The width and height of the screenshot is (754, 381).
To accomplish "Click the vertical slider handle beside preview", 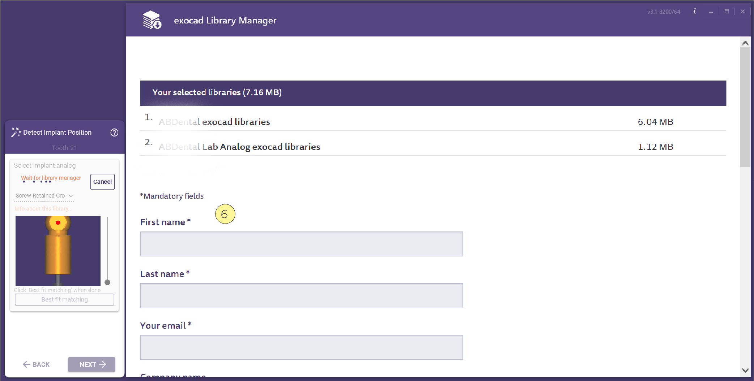I will 107,282.
